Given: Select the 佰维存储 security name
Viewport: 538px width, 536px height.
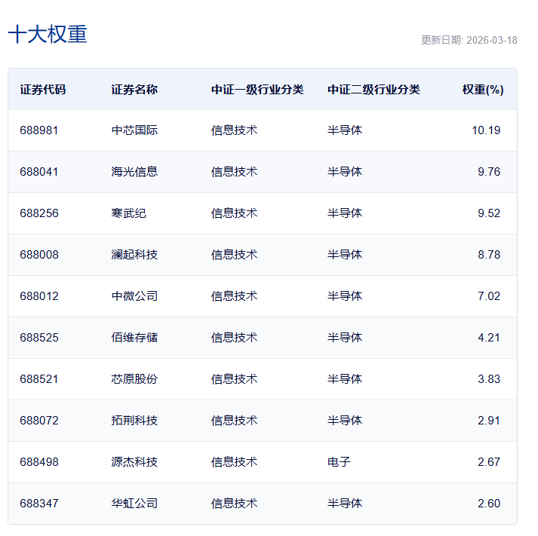Looking at the screenshot, I should point(134,338).
